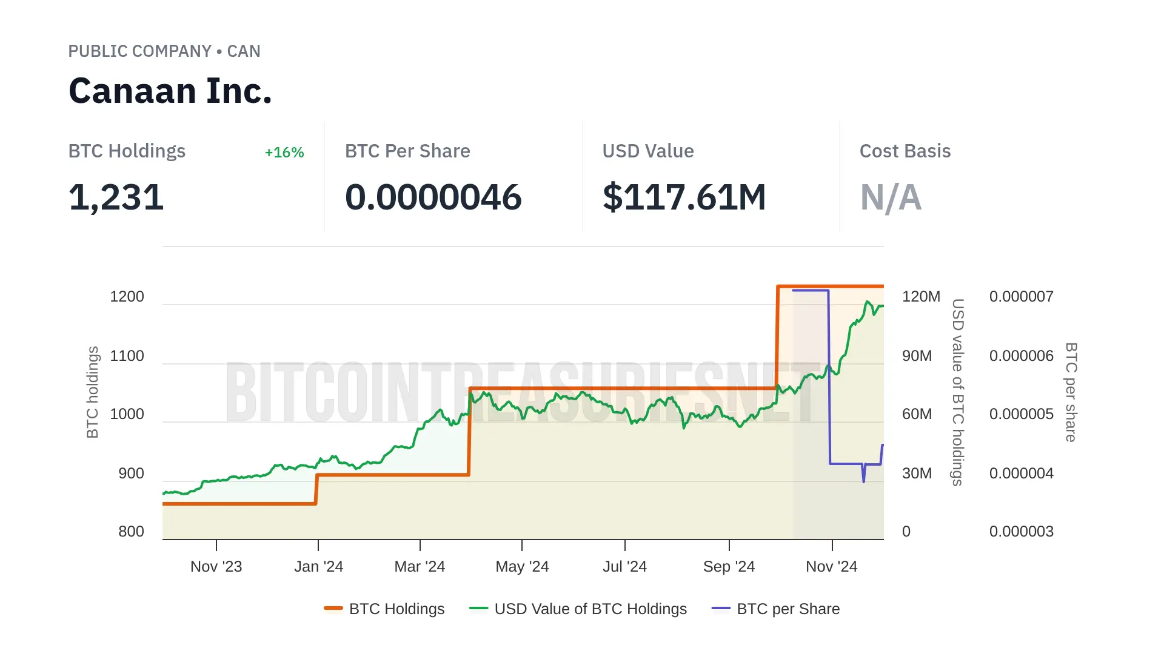Select the 0.0000046 BTC Per Share value
The width and height of the screenshot is (1164, 654).
point(433,197)
